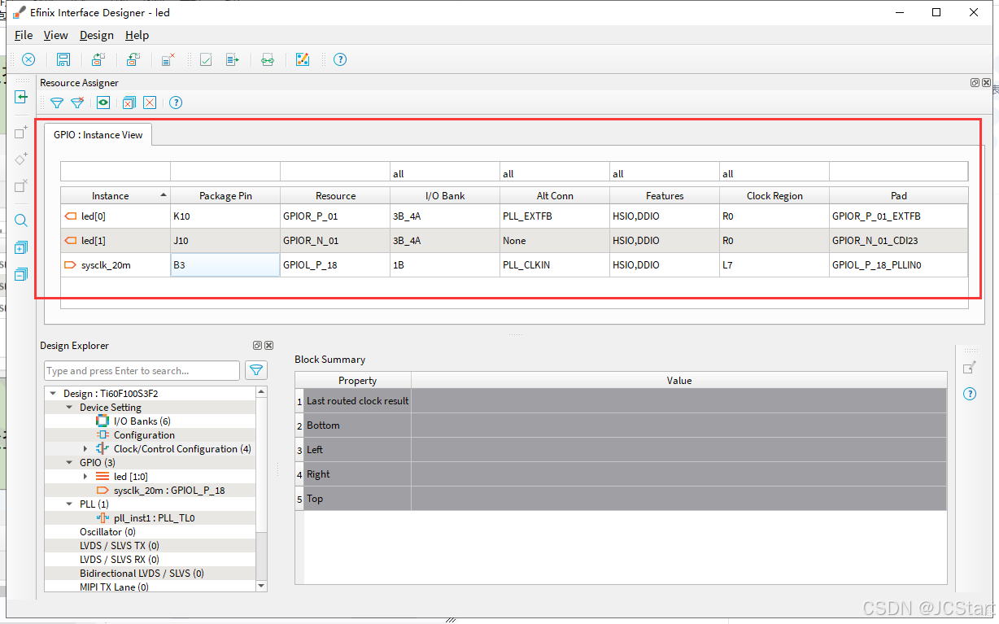Click the clear-all stacked red X icon
This screenshot has width=999, height=624.
[x=129, y=103]
